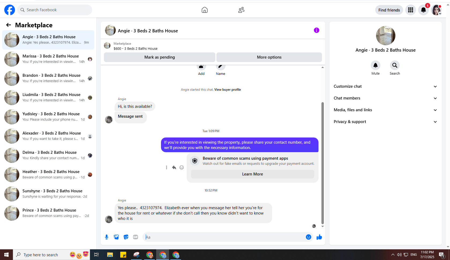Click Mark as pending button
The image size is (450, 260).
coord(160,57)
